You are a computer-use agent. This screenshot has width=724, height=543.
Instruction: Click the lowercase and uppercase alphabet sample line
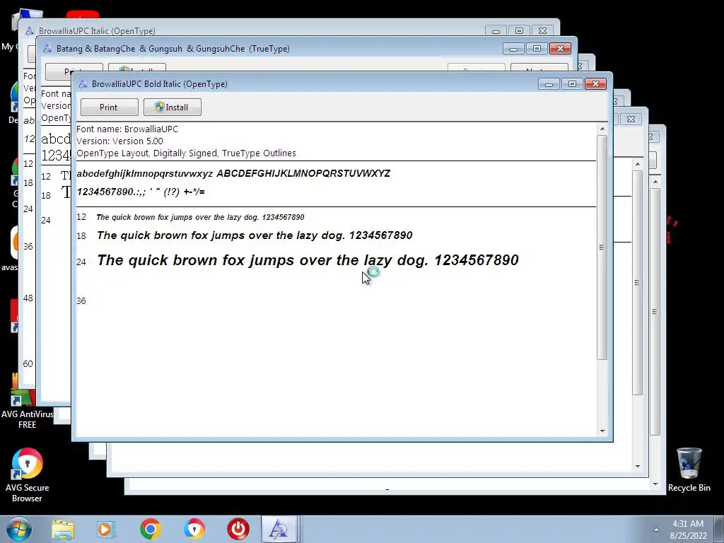coord(233,173)
